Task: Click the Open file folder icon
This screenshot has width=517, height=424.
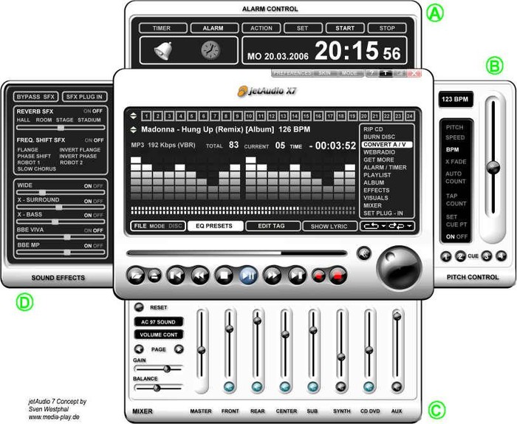Action: coord(137,276)
